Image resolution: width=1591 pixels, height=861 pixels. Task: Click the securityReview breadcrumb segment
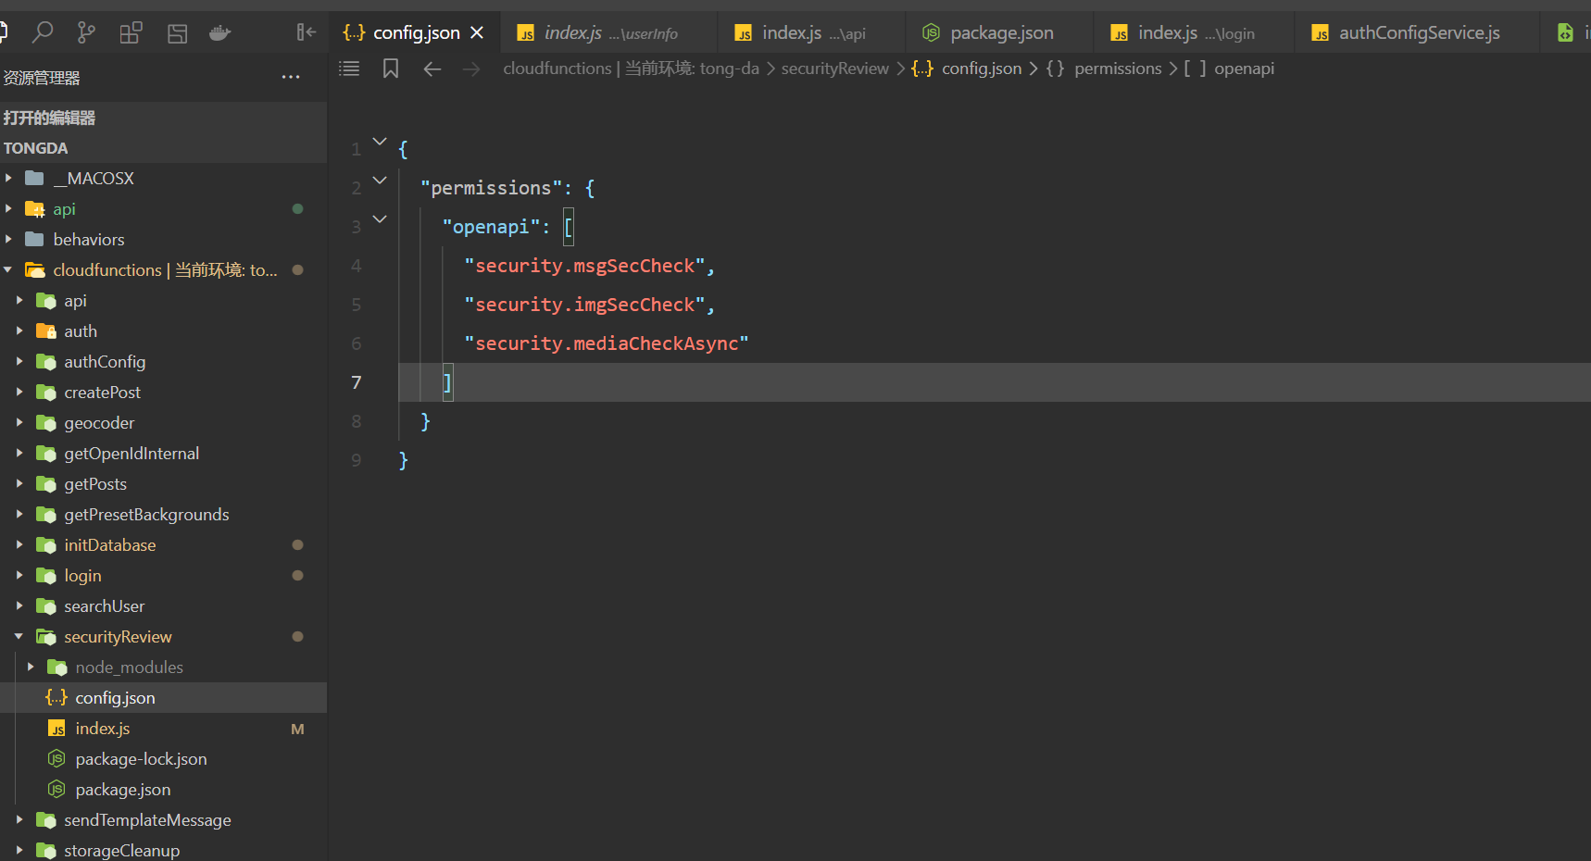[x=834, y=69]
